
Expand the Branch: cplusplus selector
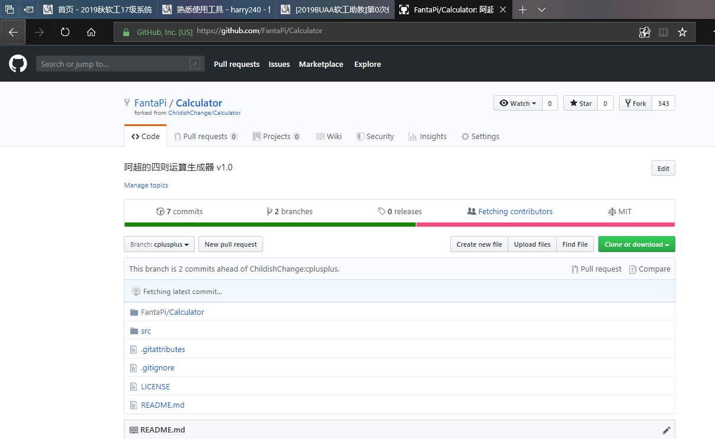coord(159,244)
